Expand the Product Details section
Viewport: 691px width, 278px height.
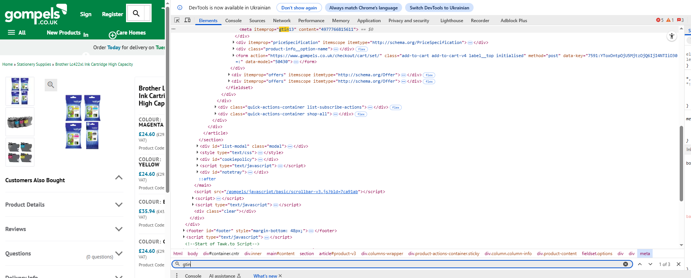coord(119,205)
